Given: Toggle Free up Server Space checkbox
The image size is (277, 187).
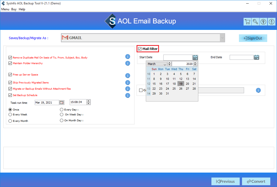Looking at the screenshot, I should pos(10,74).
